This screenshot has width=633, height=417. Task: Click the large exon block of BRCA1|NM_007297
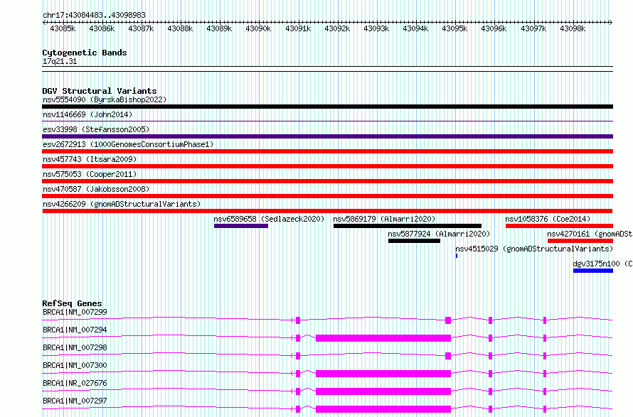click(383, 409)
